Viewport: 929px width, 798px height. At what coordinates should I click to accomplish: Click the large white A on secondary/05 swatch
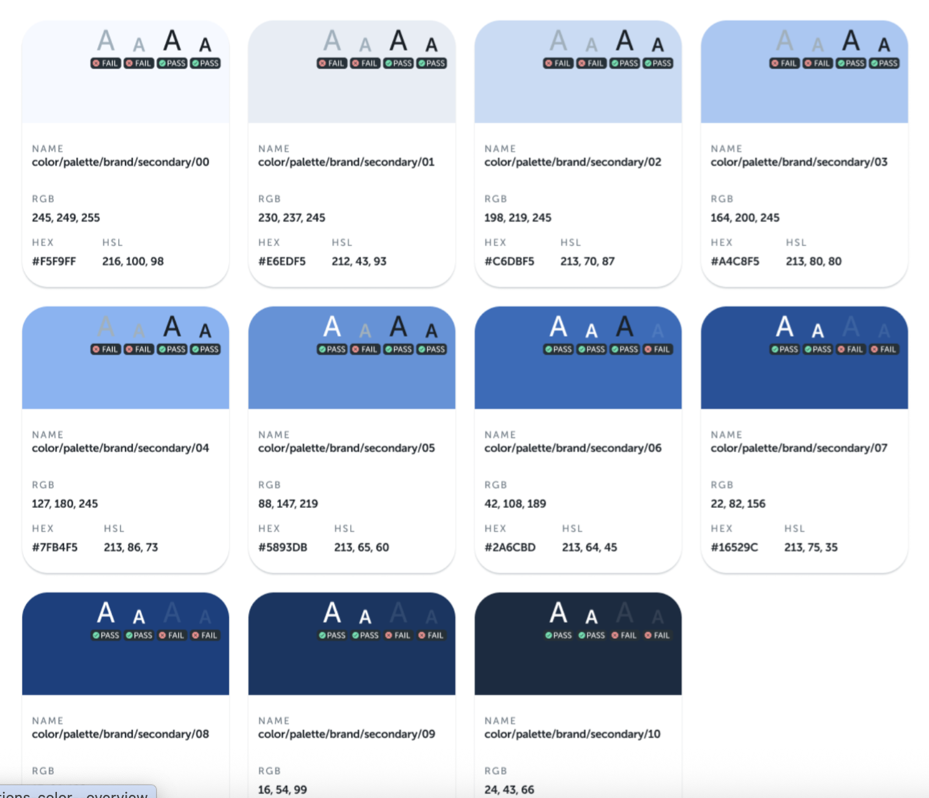pyautogui.click(x=332, y=327)
